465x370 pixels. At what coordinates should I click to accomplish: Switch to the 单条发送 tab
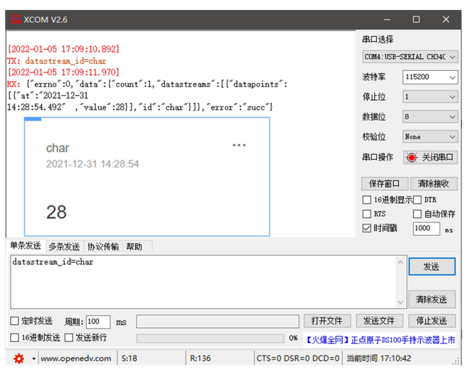[x=26, y=246]
